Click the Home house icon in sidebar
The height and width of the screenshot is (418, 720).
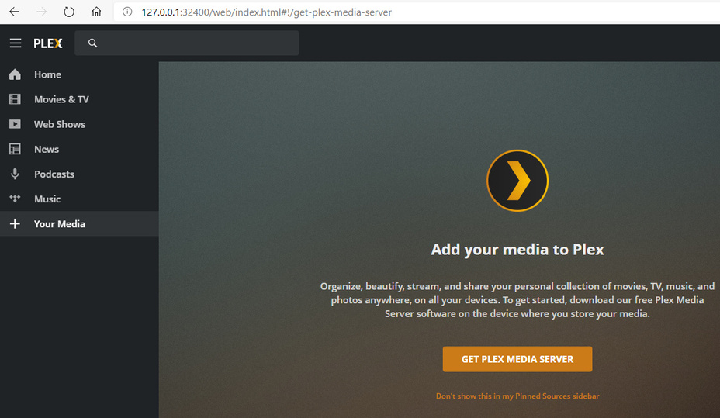(16, 74)
